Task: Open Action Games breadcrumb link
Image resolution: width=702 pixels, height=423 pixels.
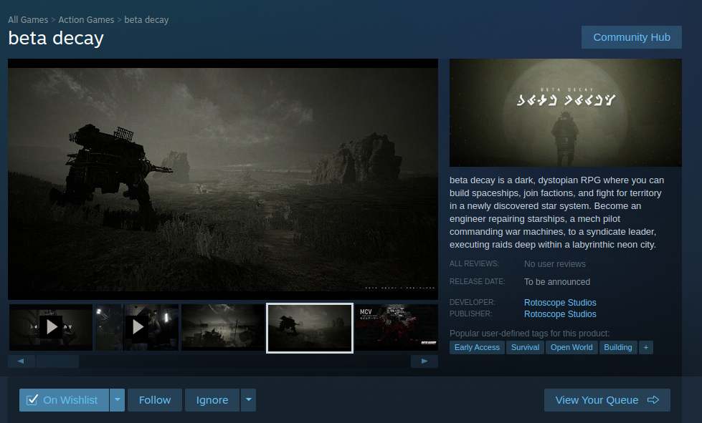Action: pos(86,19)
